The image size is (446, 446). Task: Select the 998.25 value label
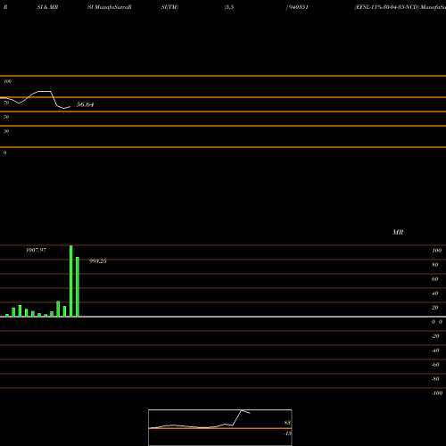click(x=98, y=261)
